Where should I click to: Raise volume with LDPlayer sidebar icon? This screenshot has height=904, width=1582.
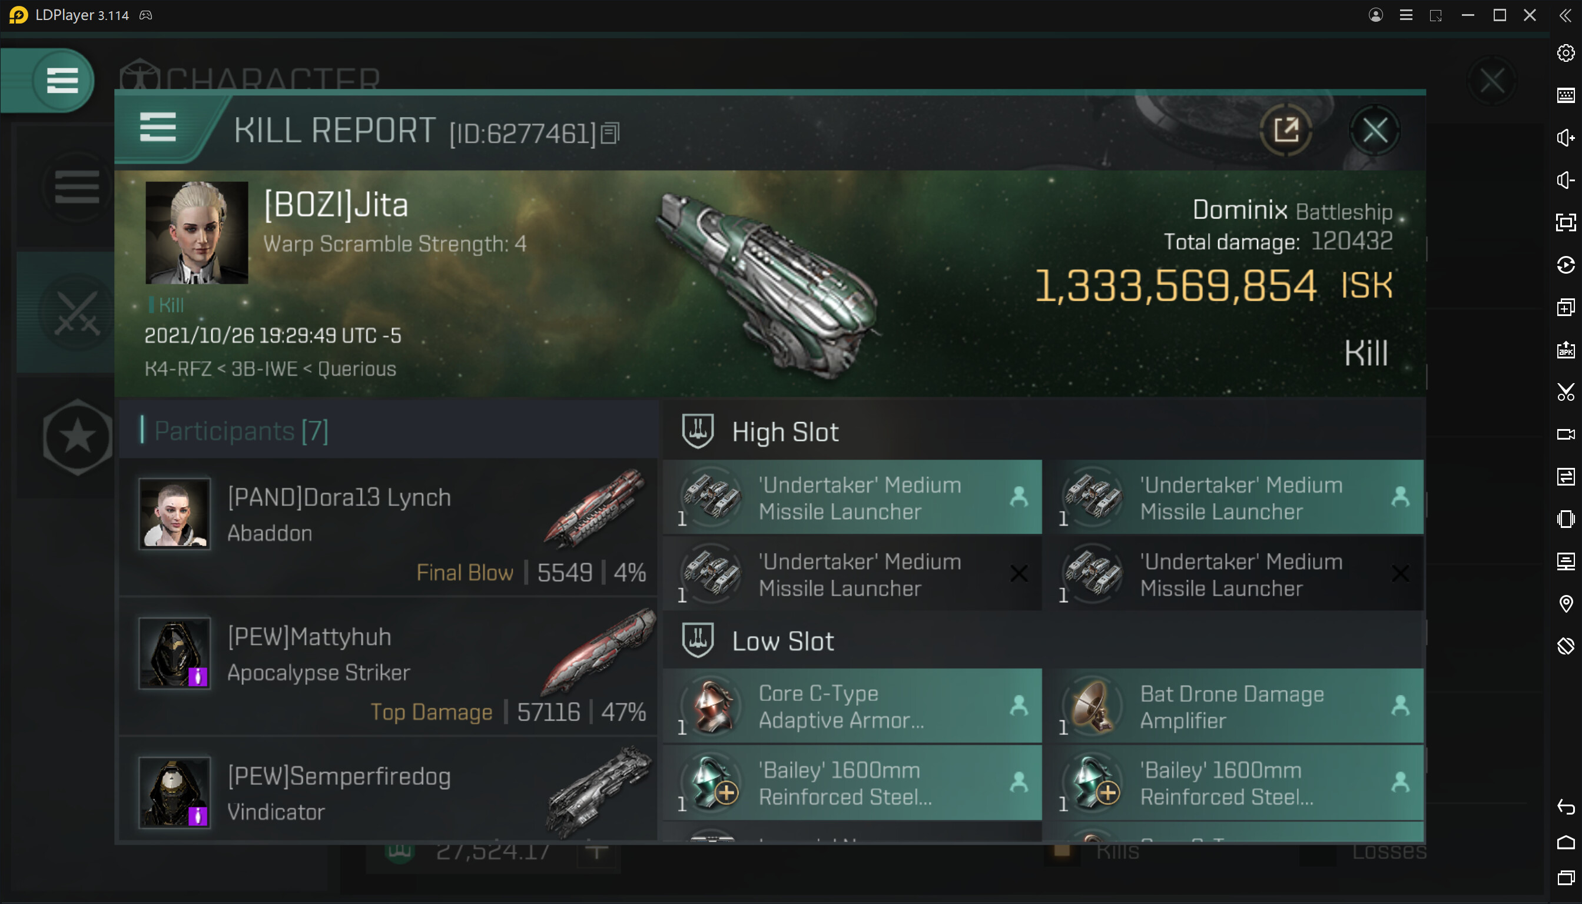pos(1564,137)
